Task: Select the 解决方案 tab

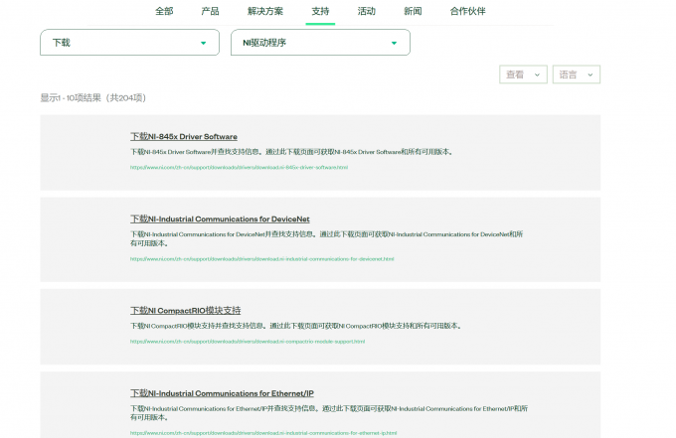Action: click(265, 11)
